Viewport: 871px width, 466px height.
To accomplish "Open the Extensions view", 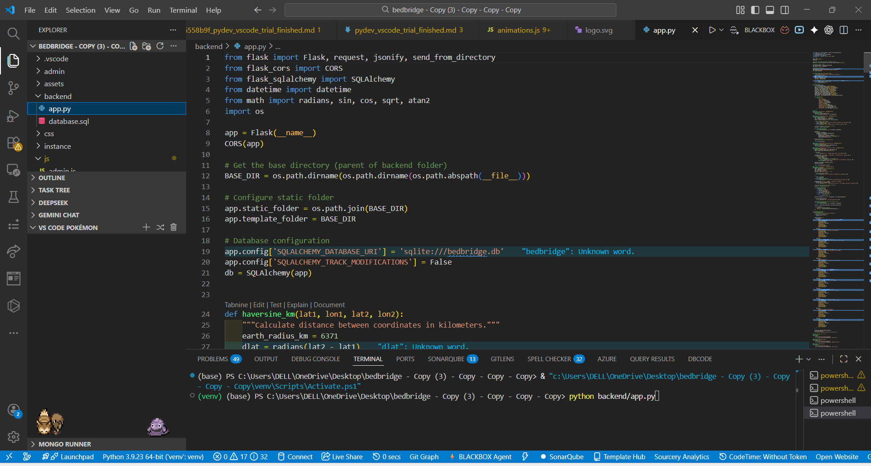I will click(13, 143).
